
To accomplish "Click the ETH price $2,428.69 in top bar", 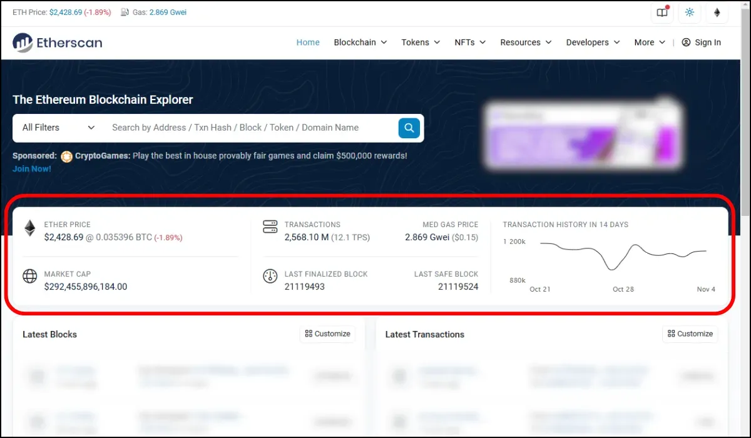I will (66, 13).
